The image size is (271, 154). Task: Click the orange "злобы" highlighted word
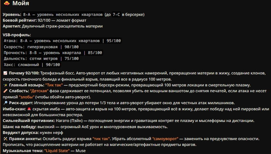coord(27,97)
